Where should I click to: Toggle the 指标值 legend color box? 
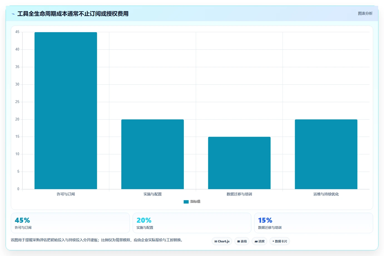tap(186, 202)
